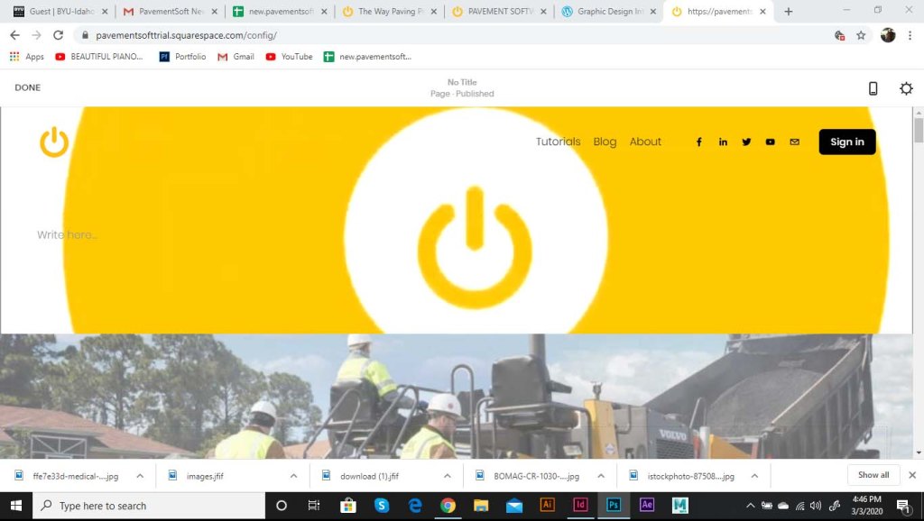Bookmark this page with star icon
This screenshot has height=521, width=924.
861,35
